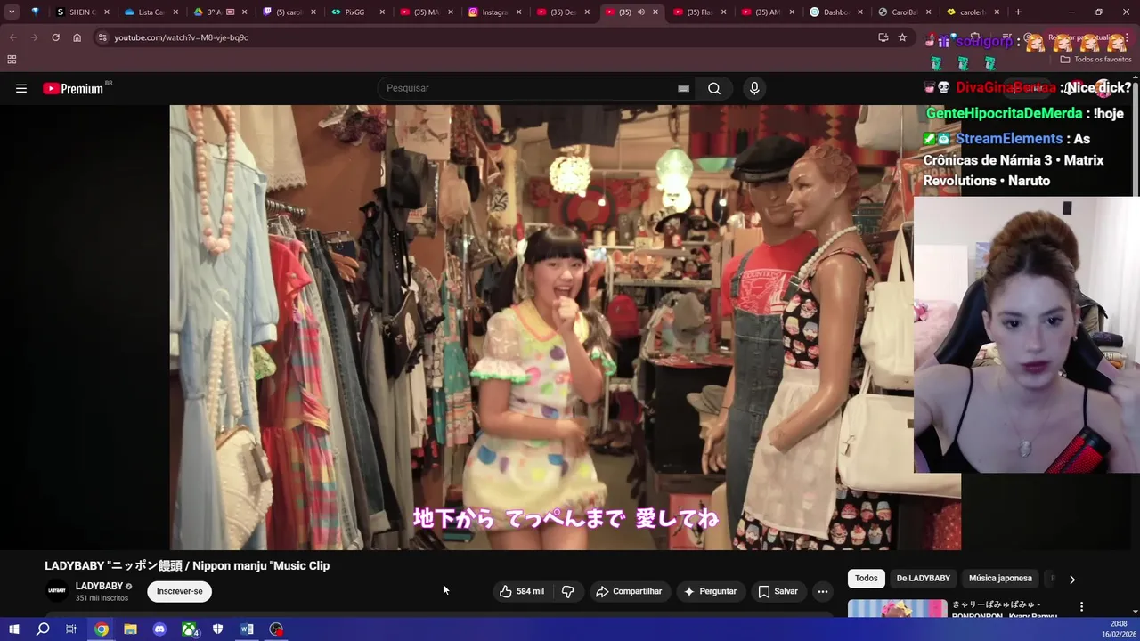Screen dimensions: 1140x641
Task: Start voice search with microphone icon
Action: (754, 88)
